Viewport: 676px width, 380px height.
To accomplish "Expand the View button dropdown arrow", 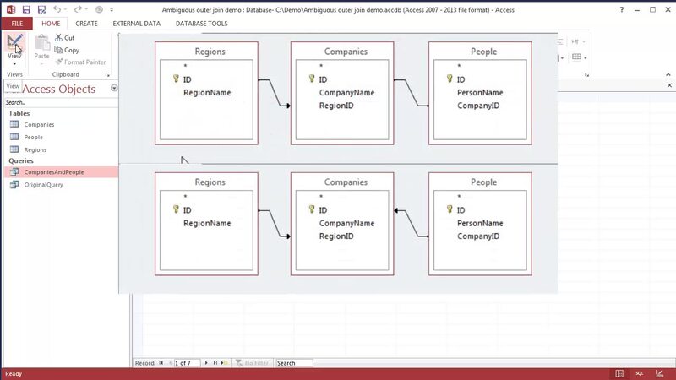I will coord(14,63).
